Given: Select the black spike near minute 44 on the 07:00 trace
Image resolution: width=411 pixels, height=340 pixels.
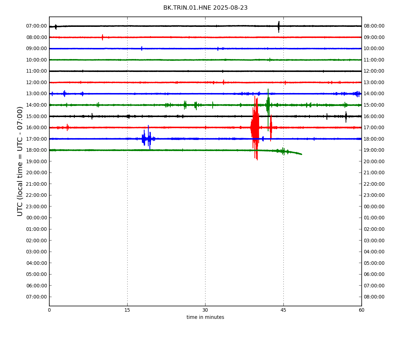Looking at the screenshot, I should tap(279, 26).
